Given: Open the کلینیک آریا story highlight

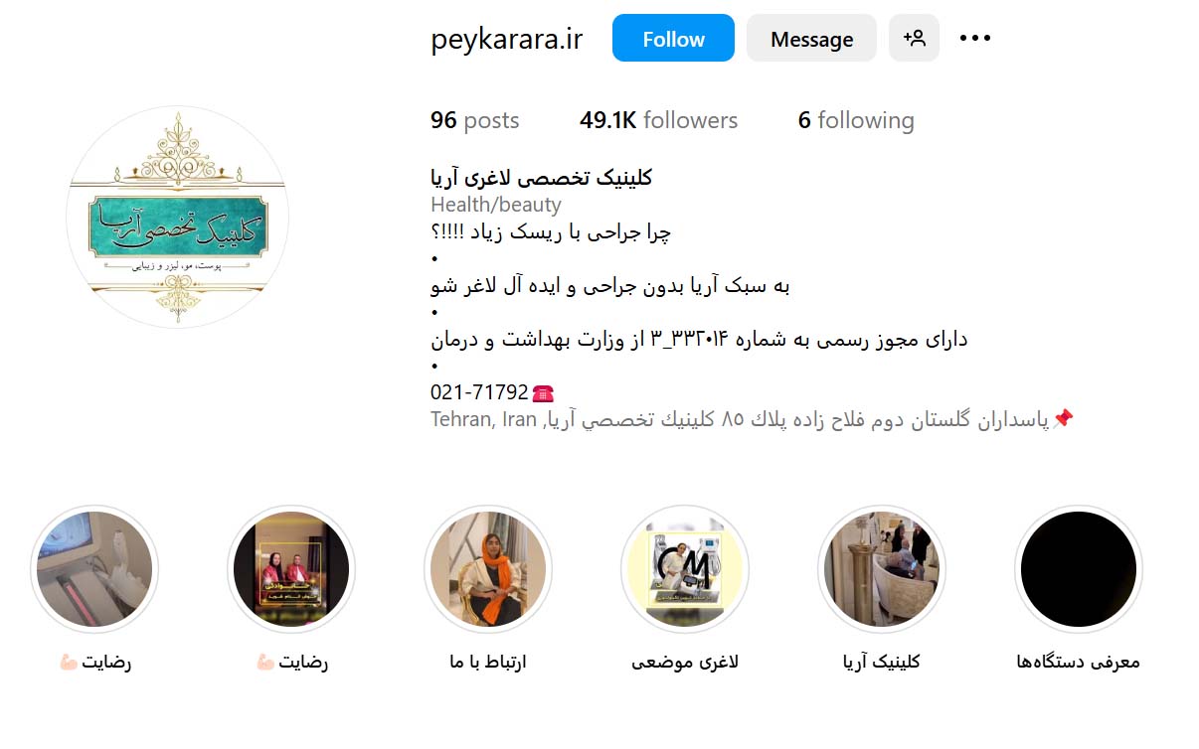Looking at the screenshot, I should pos(882,569).
